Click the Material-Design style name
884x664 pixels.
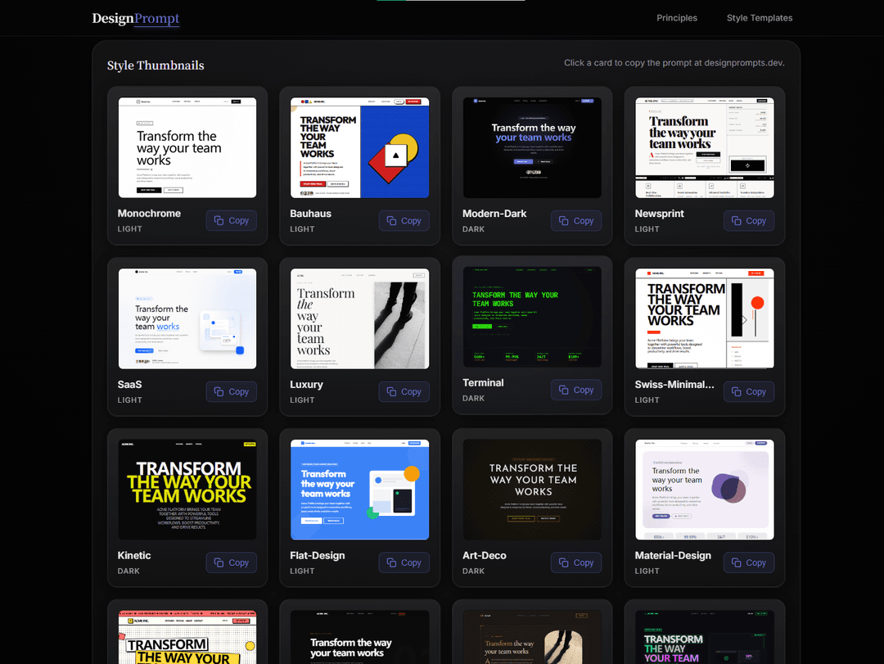(673, 555)
